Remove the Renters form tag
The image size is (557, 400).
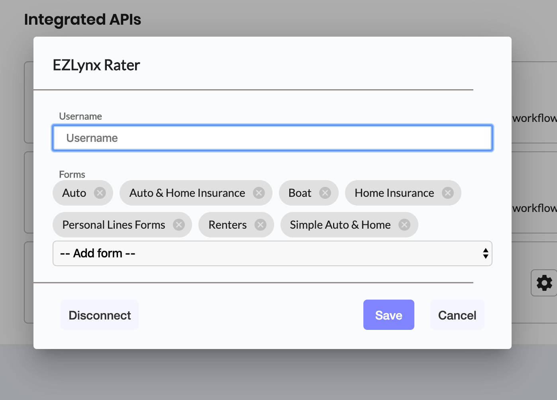pos(261,225)
